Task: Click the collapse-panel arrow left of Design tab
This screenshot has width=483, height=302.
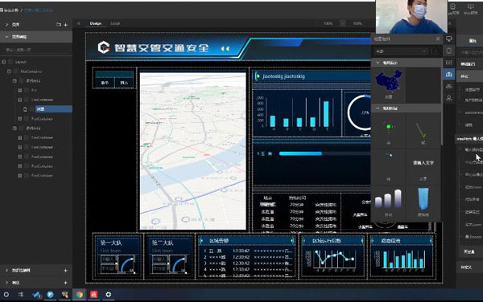Action: (x=79, y=23)
